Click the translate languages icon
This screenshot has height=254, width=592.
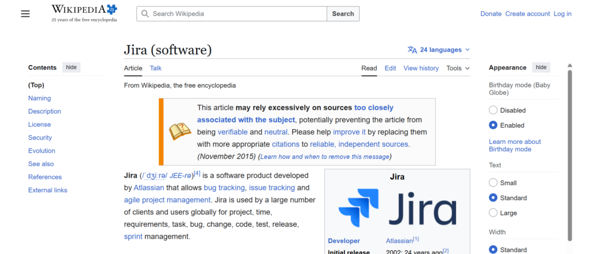[x=412, y=50]
